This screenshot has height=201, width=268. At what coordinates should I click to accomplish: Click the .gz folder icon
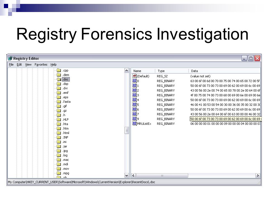(59, 111)
